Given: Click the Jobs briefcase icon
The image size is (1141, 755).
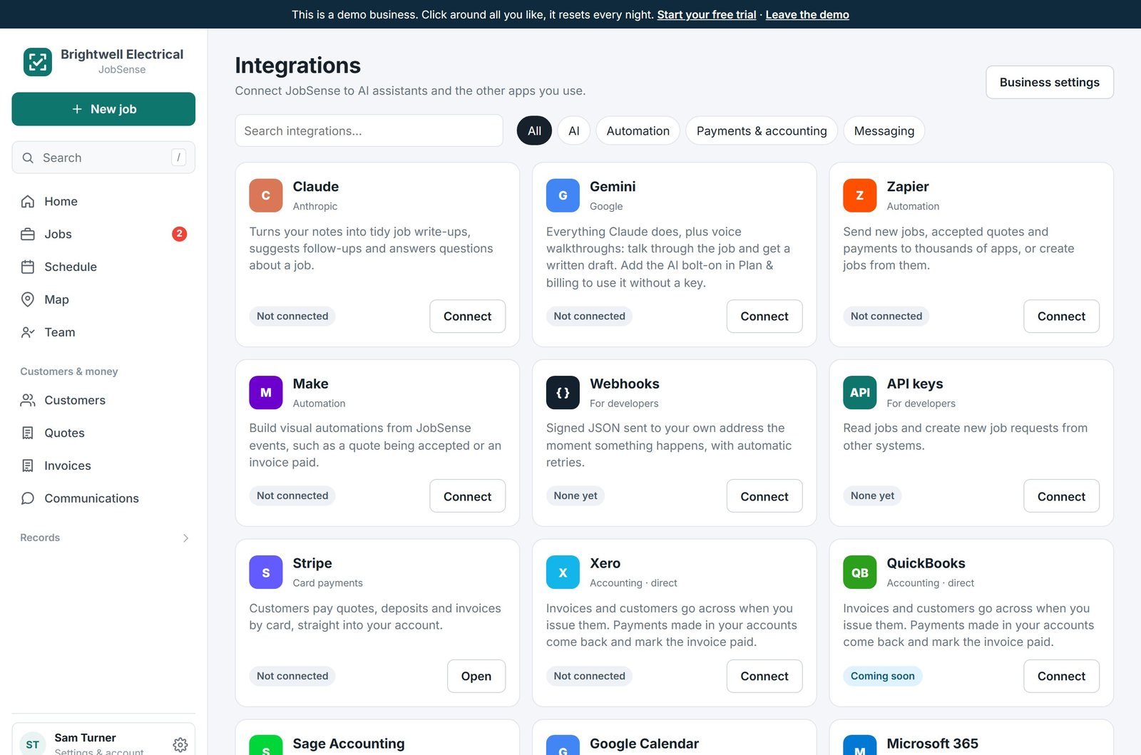Looking at the screenshot, I should (x=28, y=235).
